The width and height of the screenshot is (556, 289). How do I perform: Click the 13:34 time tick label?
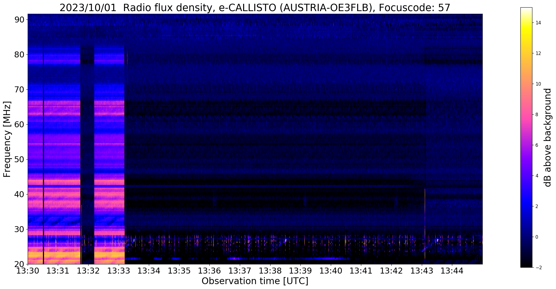tap(149, 271)
